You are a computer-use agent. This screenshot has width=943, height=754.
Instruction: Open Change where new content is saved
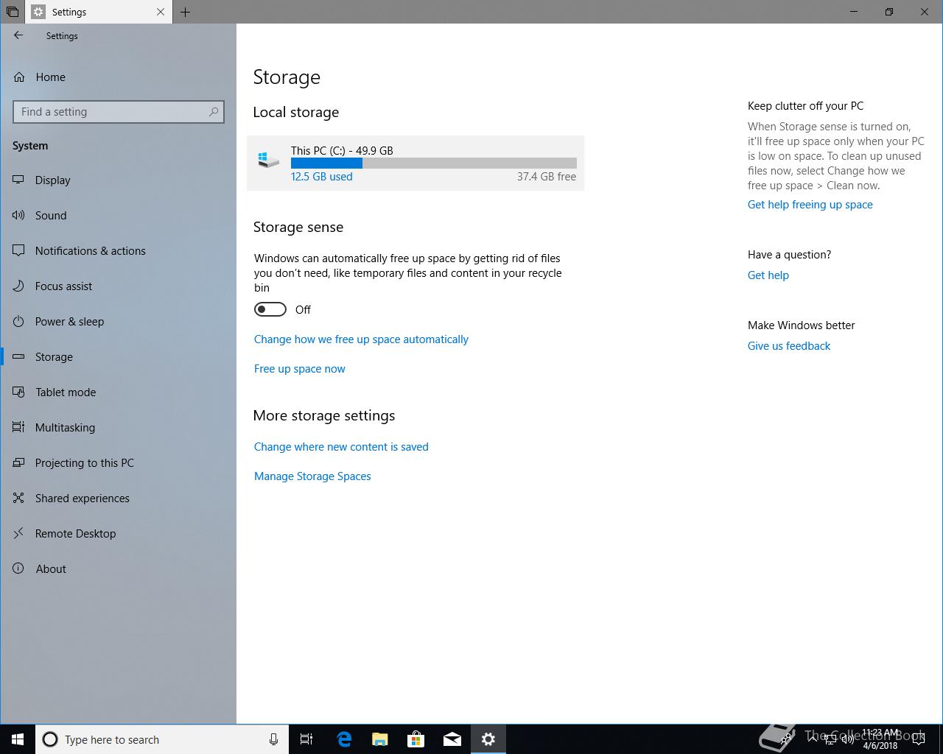click(x=341, y=447)
